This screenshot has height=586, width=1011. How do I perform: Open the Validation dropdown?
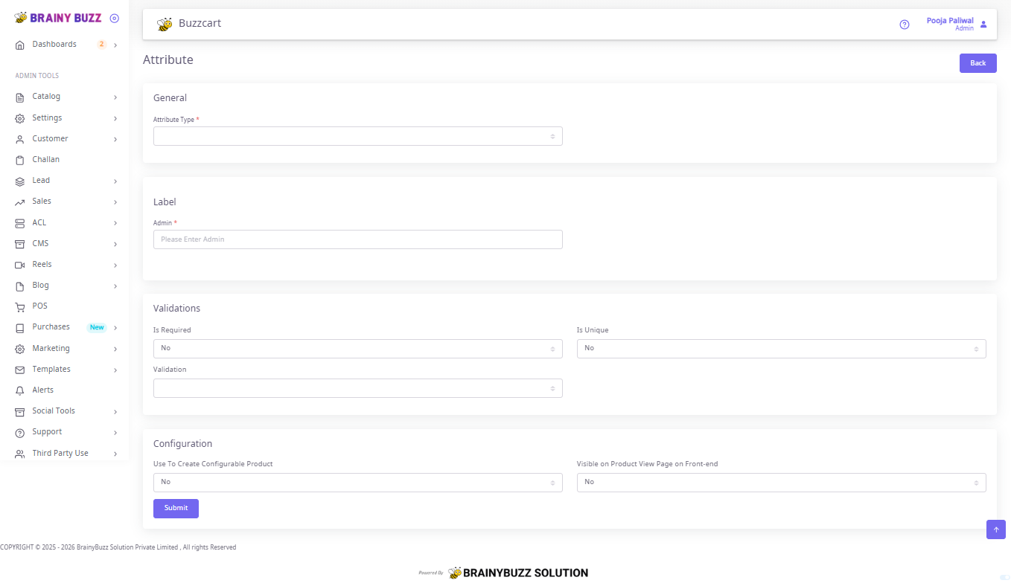pyautogui.click(x=357, y=388)
